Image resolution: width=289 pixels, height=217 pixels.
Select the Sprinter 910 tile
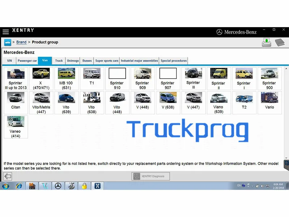117,78
